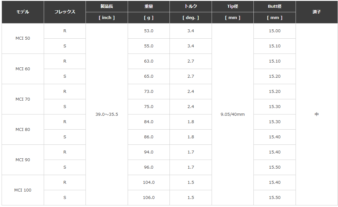Click the MCI 100 model cell
The height and width of the screenshot is (207, 338).
point(23,190)
